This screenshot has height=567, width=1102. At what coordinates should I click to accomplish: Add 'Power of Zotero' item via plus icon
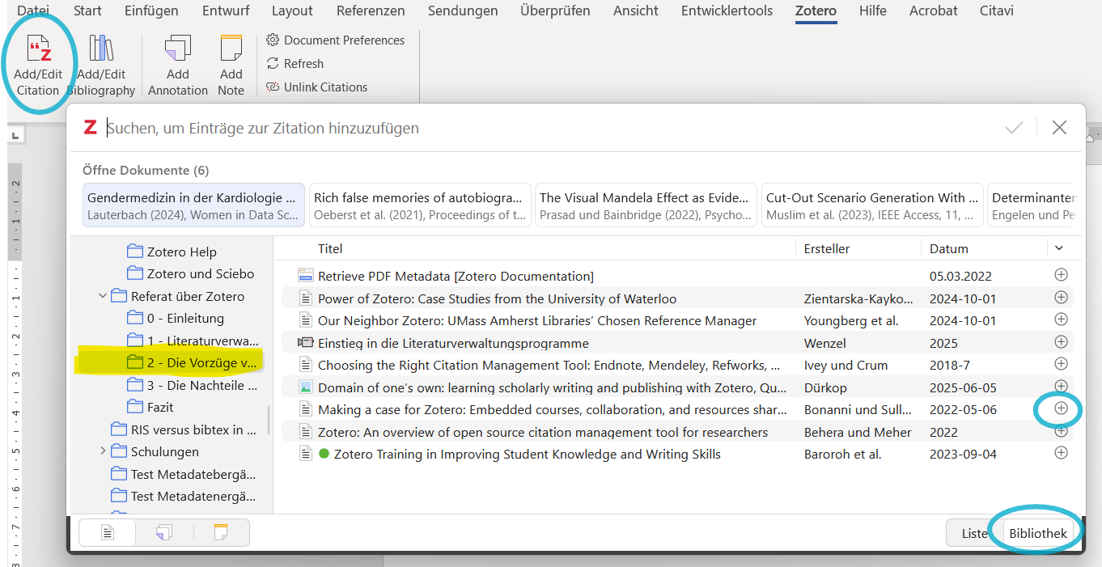point(1062,298)
